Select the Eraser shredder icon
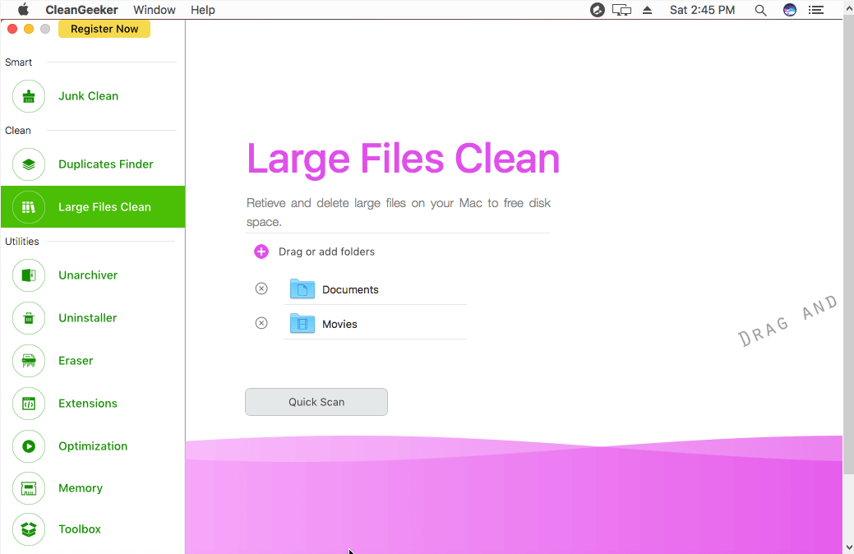854x554 pixels. tap(29, 361)
